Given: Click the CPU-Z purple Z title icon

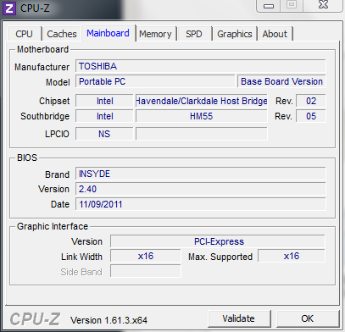Looking at the screenshot, I should 9,8.
